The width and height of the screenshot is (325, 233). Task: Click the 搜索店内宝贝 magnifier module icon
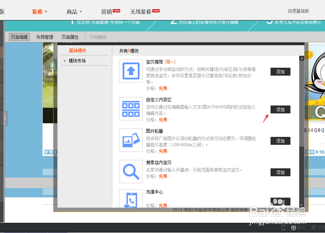[x=131, y=172]
